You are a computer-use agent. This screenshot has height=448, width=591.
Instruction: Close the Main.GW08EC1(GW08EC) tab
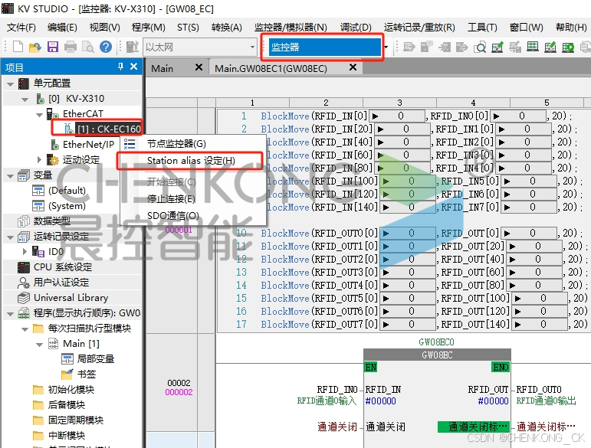[x=353, y=67]
